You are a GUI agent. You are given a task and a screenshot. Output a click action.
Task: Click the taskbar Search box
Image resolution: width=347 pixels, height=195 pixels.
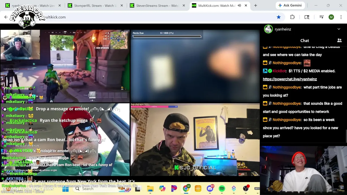pos(102,189)
